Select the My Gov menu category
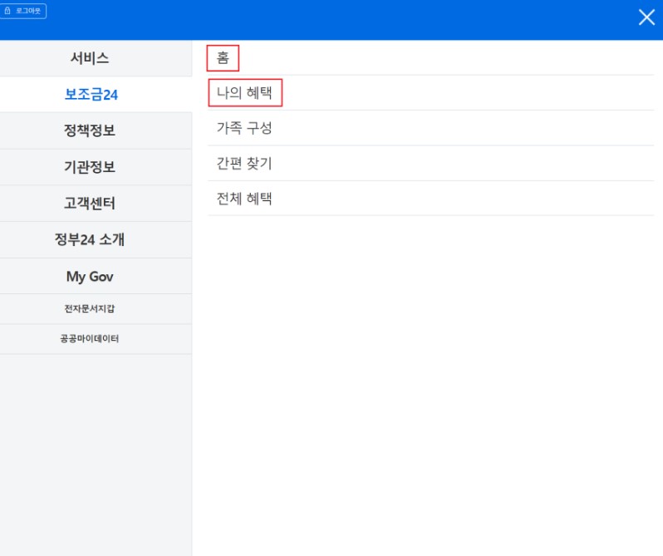The height and width of the screenshot is (556, 663). point(96,276)
